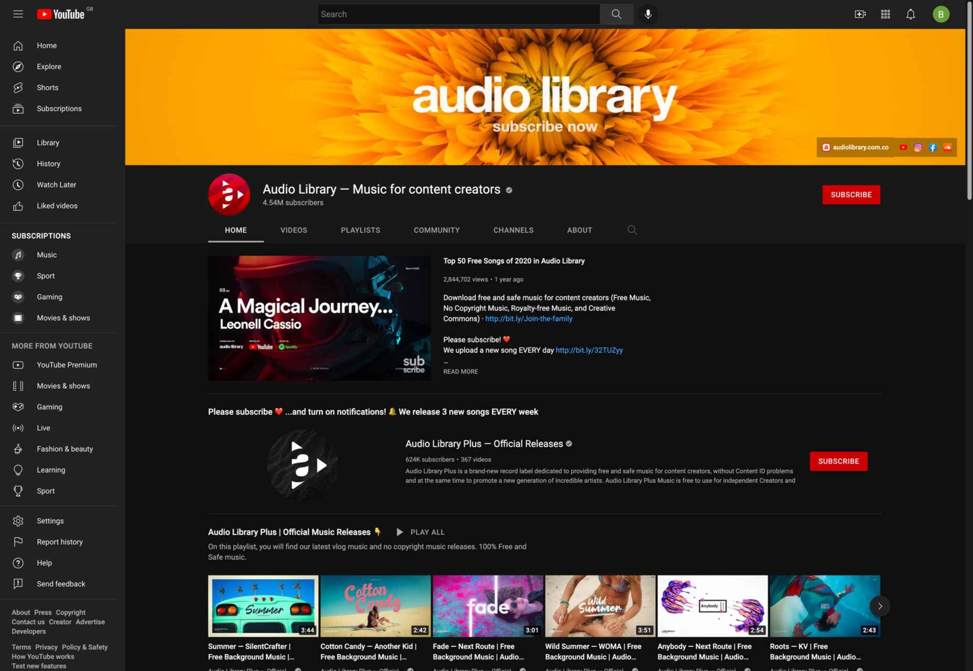Open History in sidebar
The height and width of the screenshot is (671, 973).
[x=59, y=164]
